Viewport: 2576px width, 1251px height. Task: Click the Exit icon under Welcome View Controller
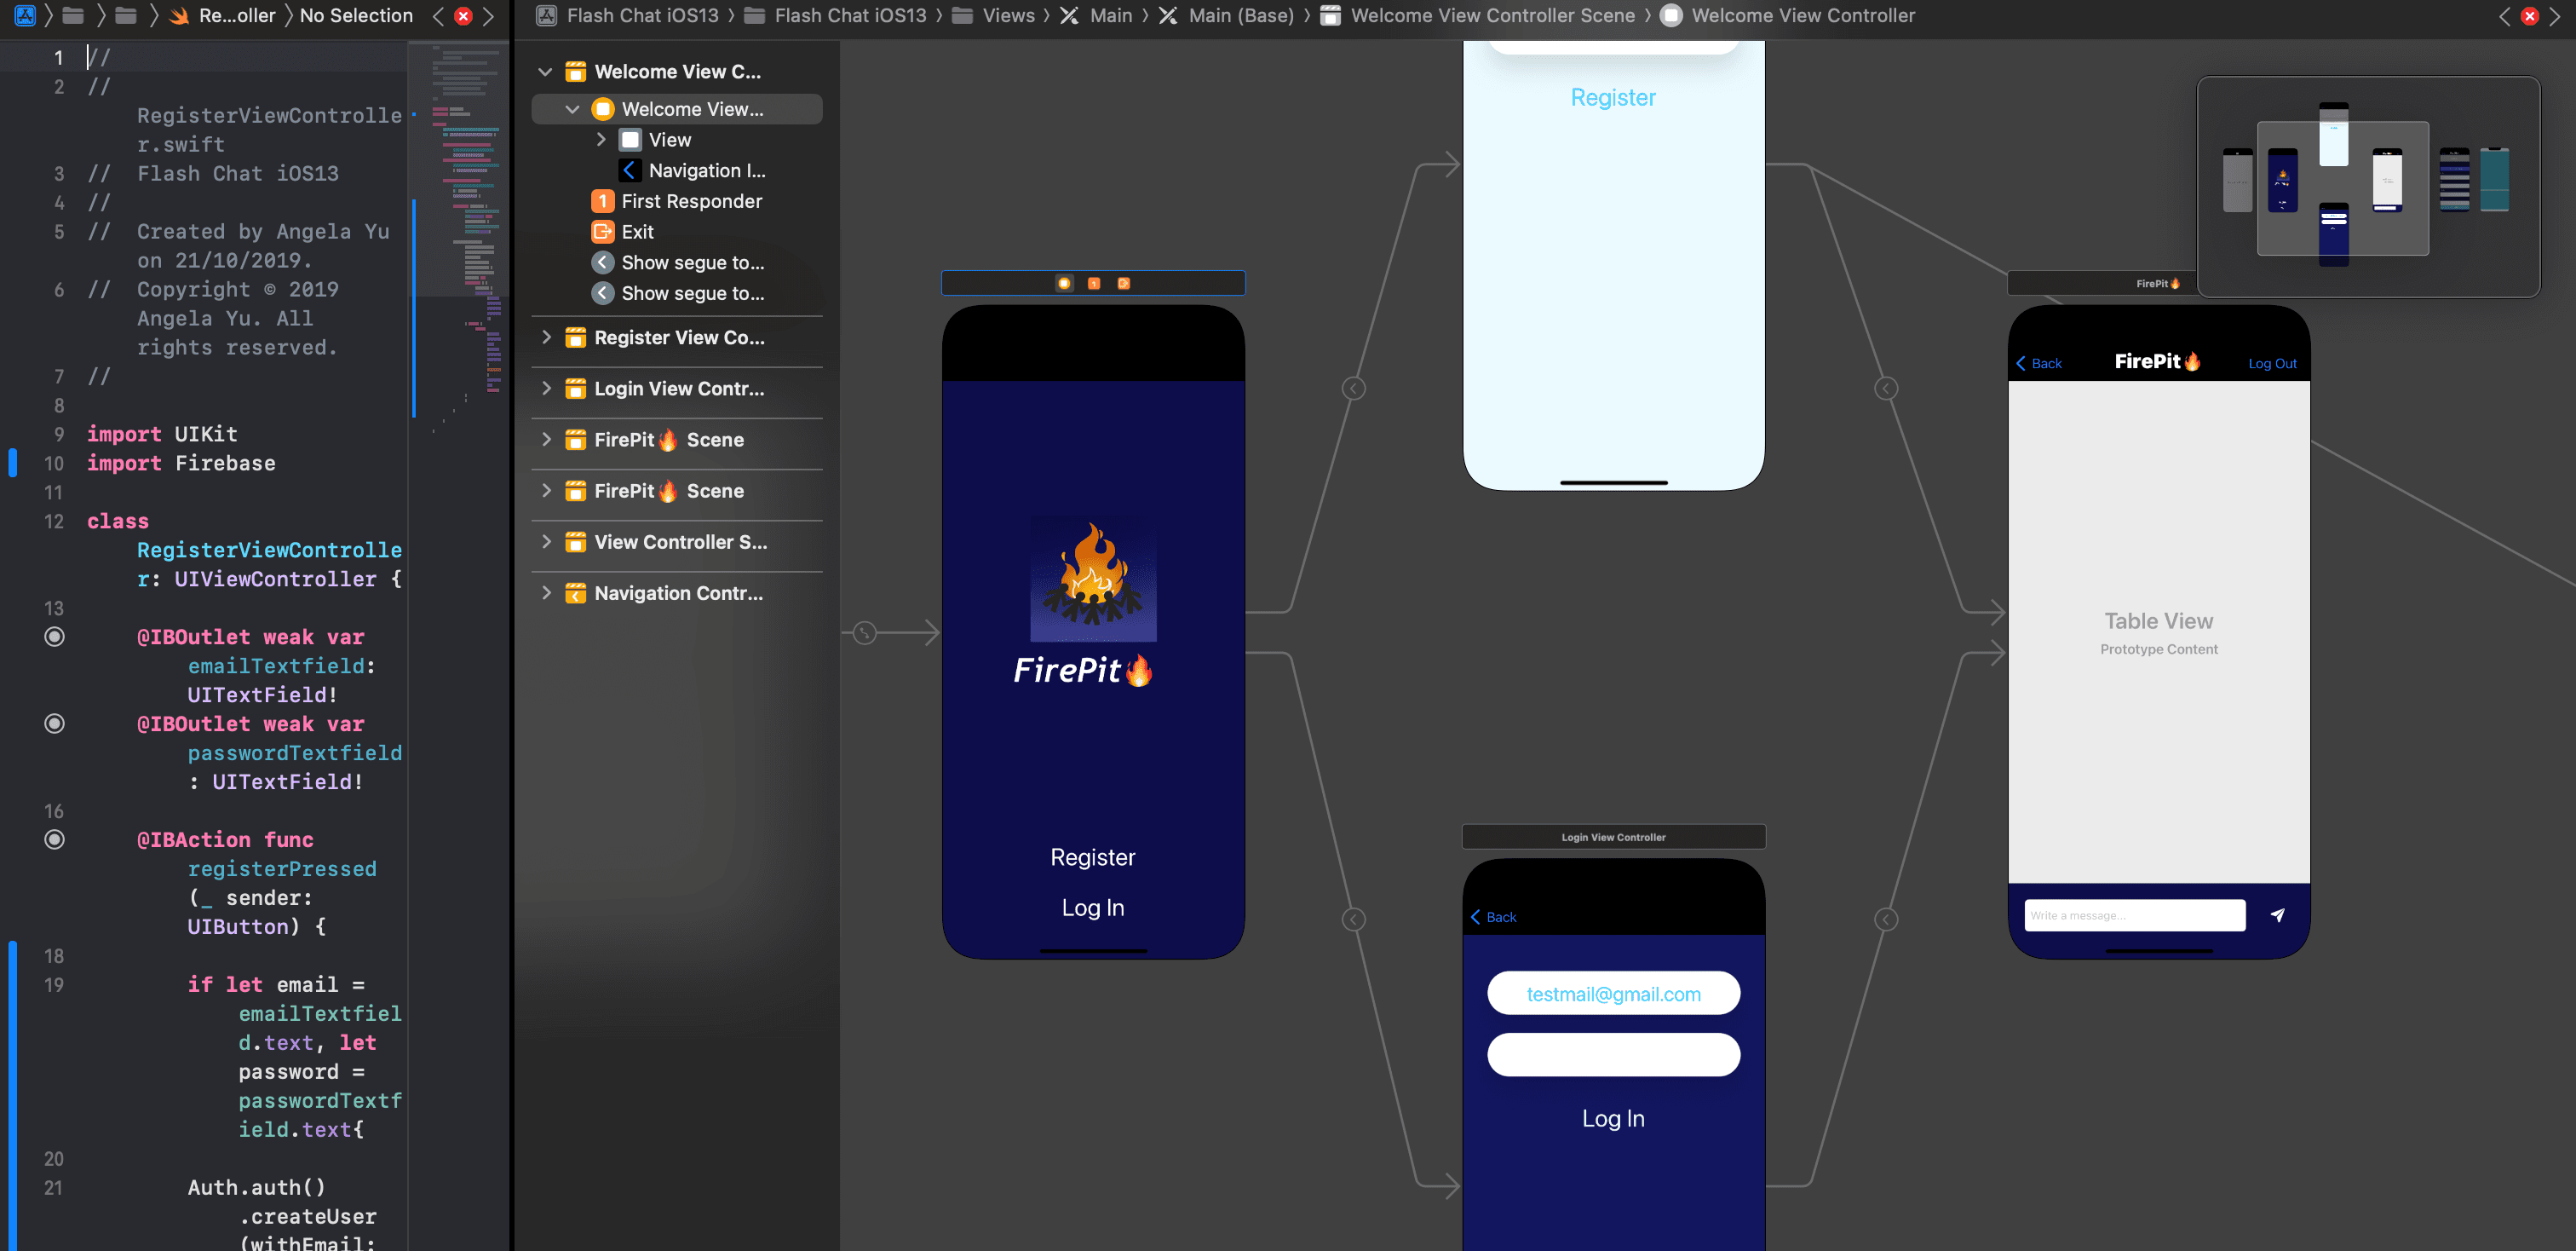point(604,231)
